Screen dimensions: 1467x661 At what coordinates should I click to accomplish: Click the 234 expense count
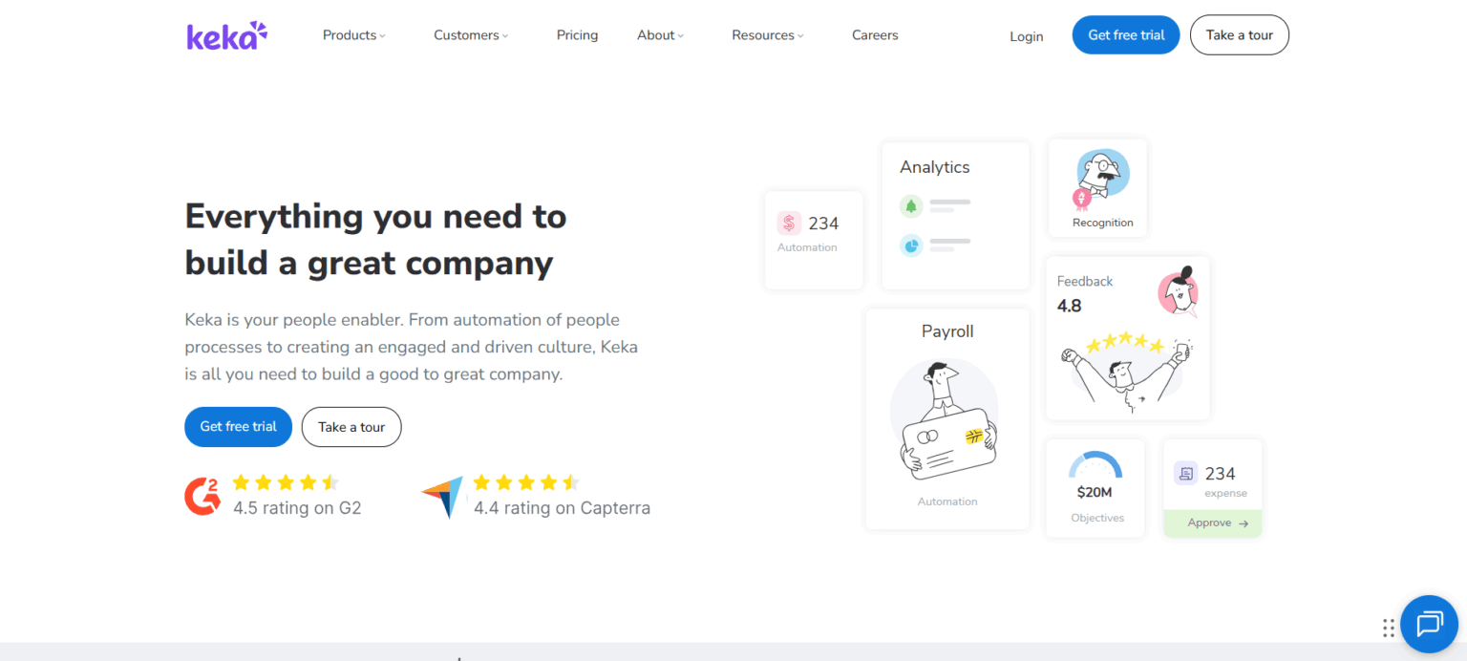1221,474
